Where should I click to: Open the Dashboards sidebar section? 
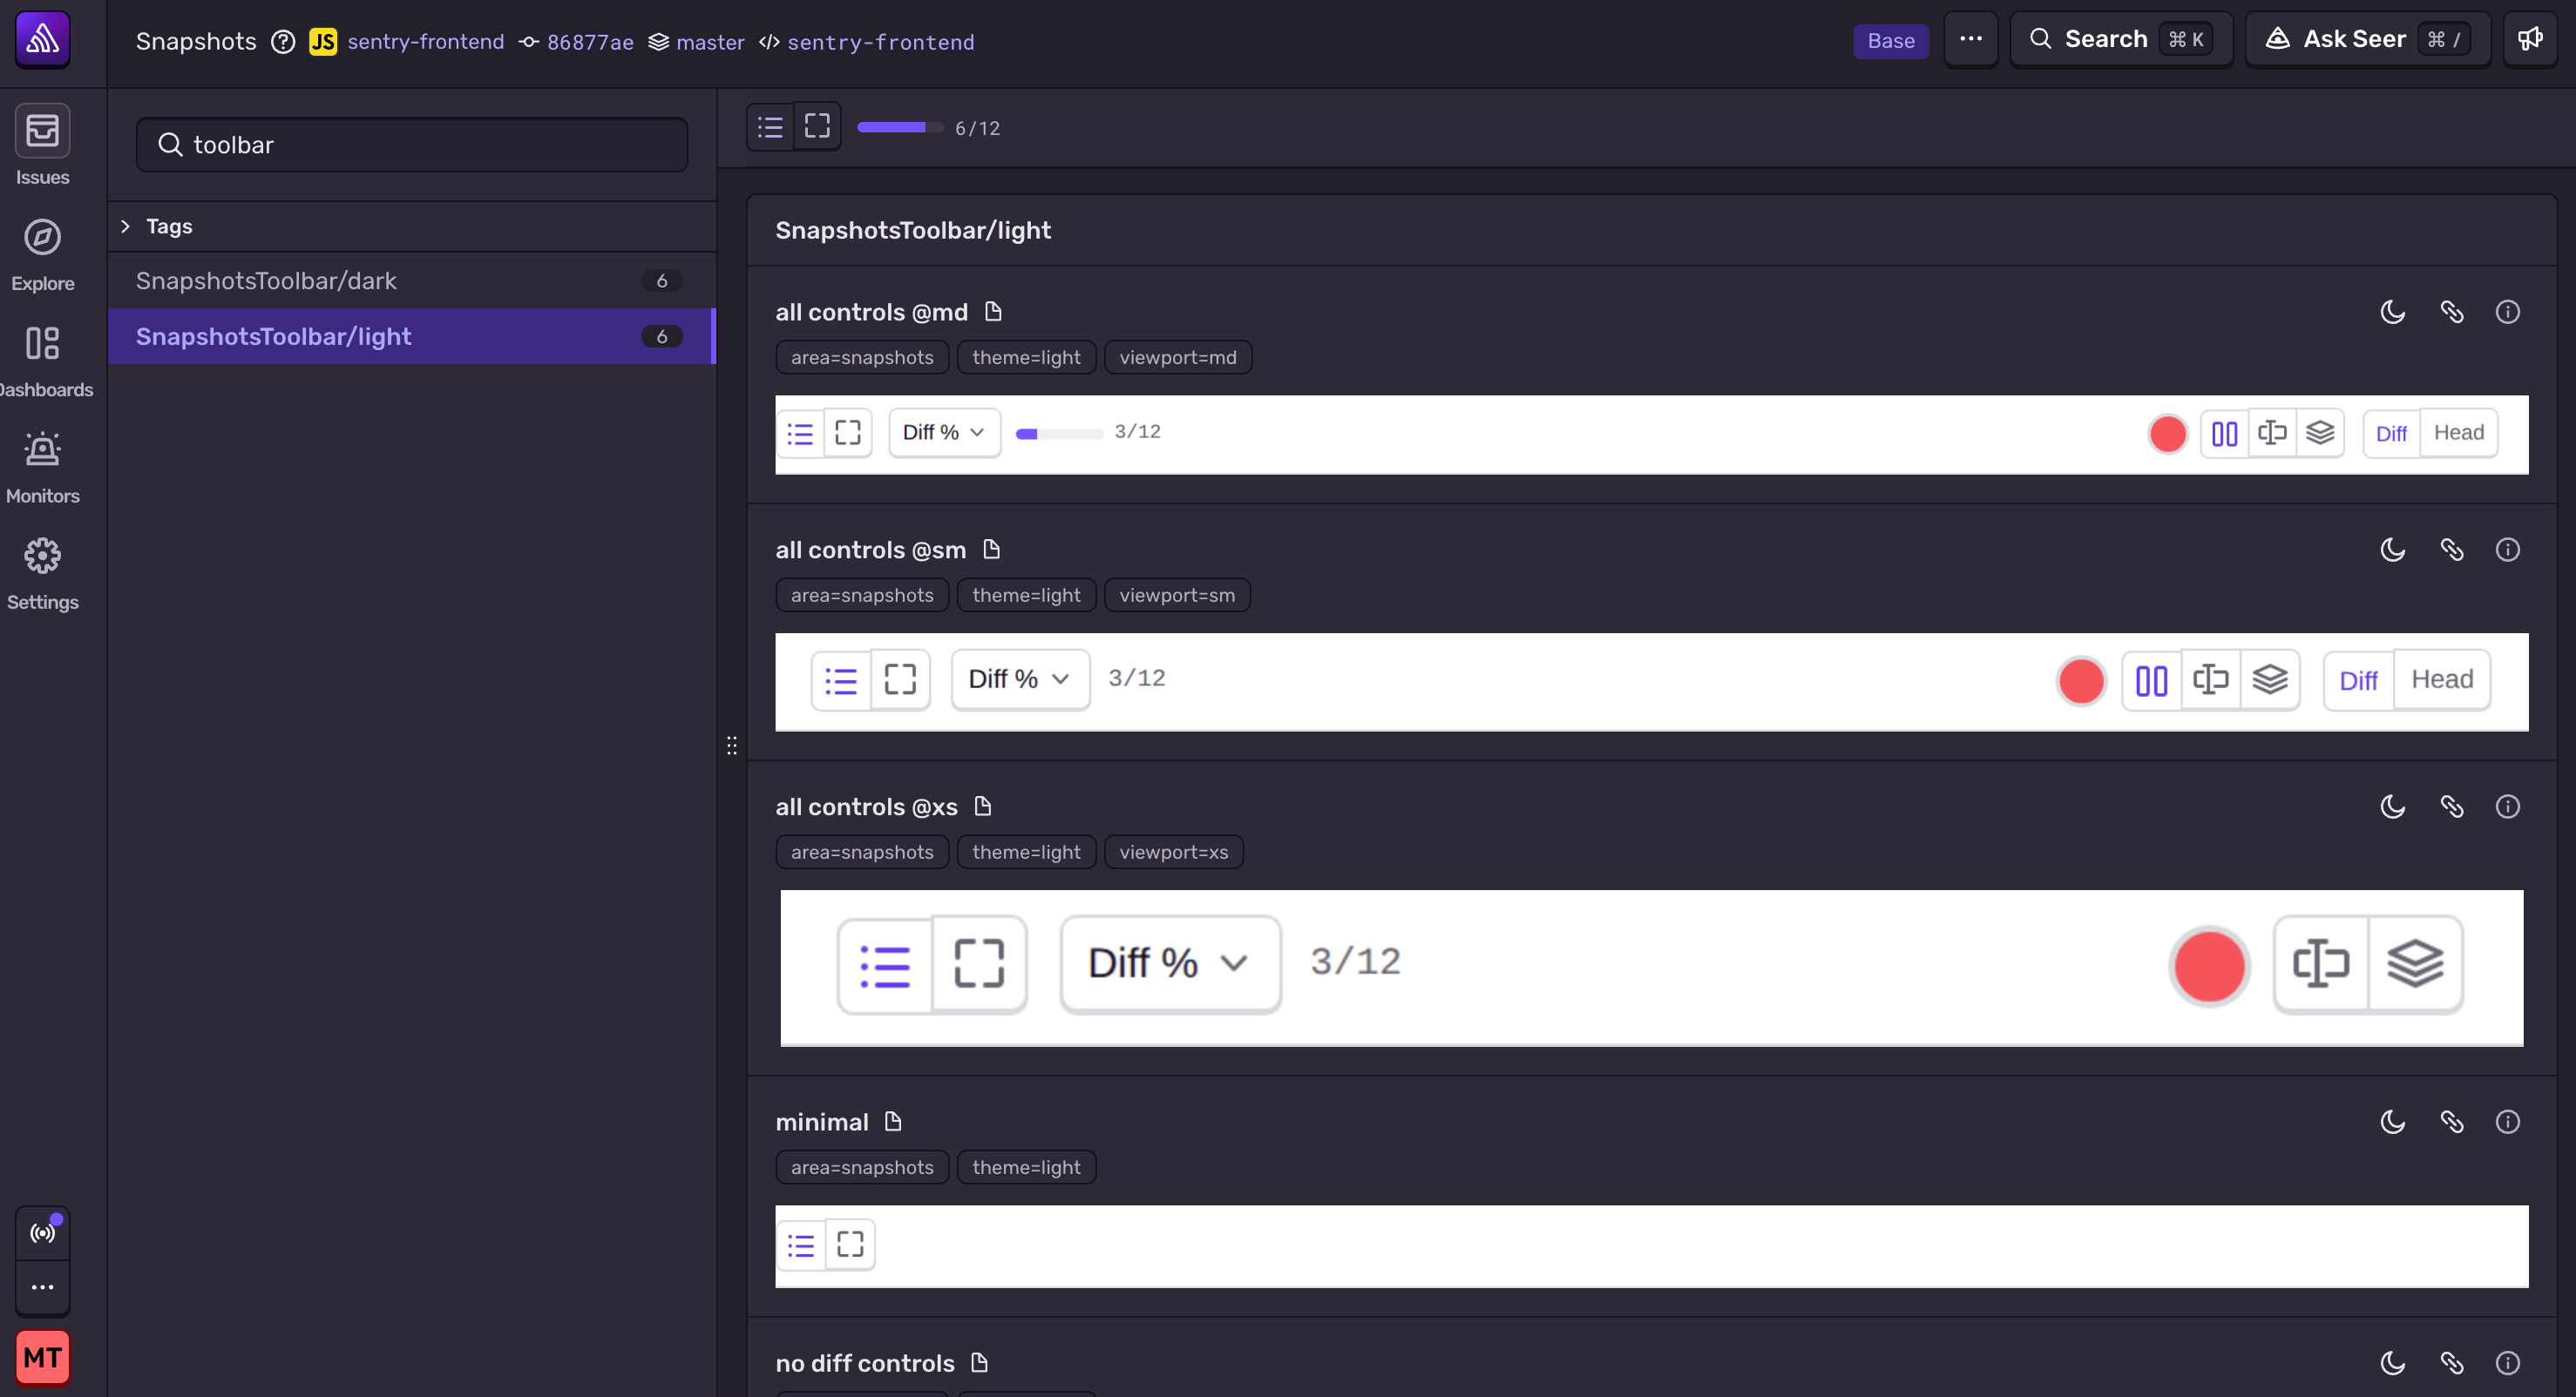tap(42, 361)
